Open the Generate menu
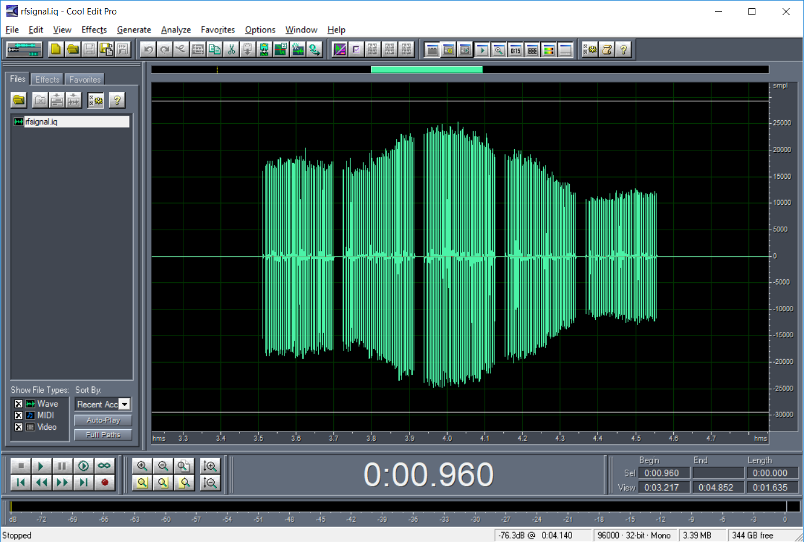The width and height of the screenshot is (804, 542). pyautogui.click(x=134, y=30)
